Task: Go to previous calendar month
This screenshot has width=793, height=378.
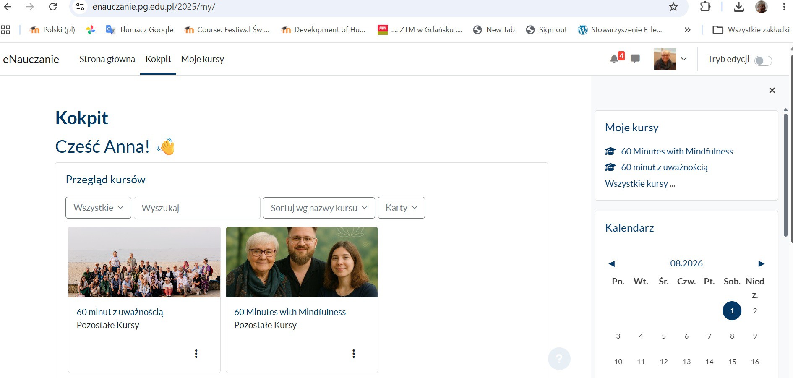Action: [x=612, y=264]
